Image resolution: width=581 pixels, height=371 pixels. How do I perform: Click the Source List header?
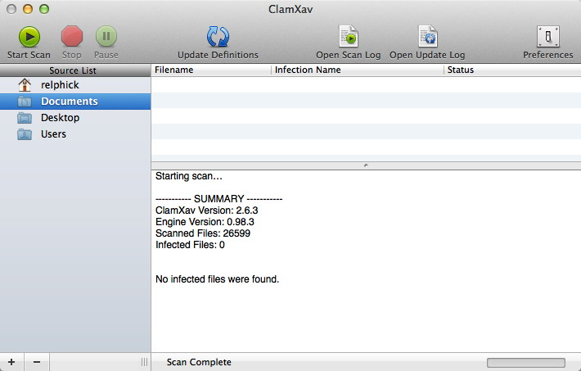75,70
